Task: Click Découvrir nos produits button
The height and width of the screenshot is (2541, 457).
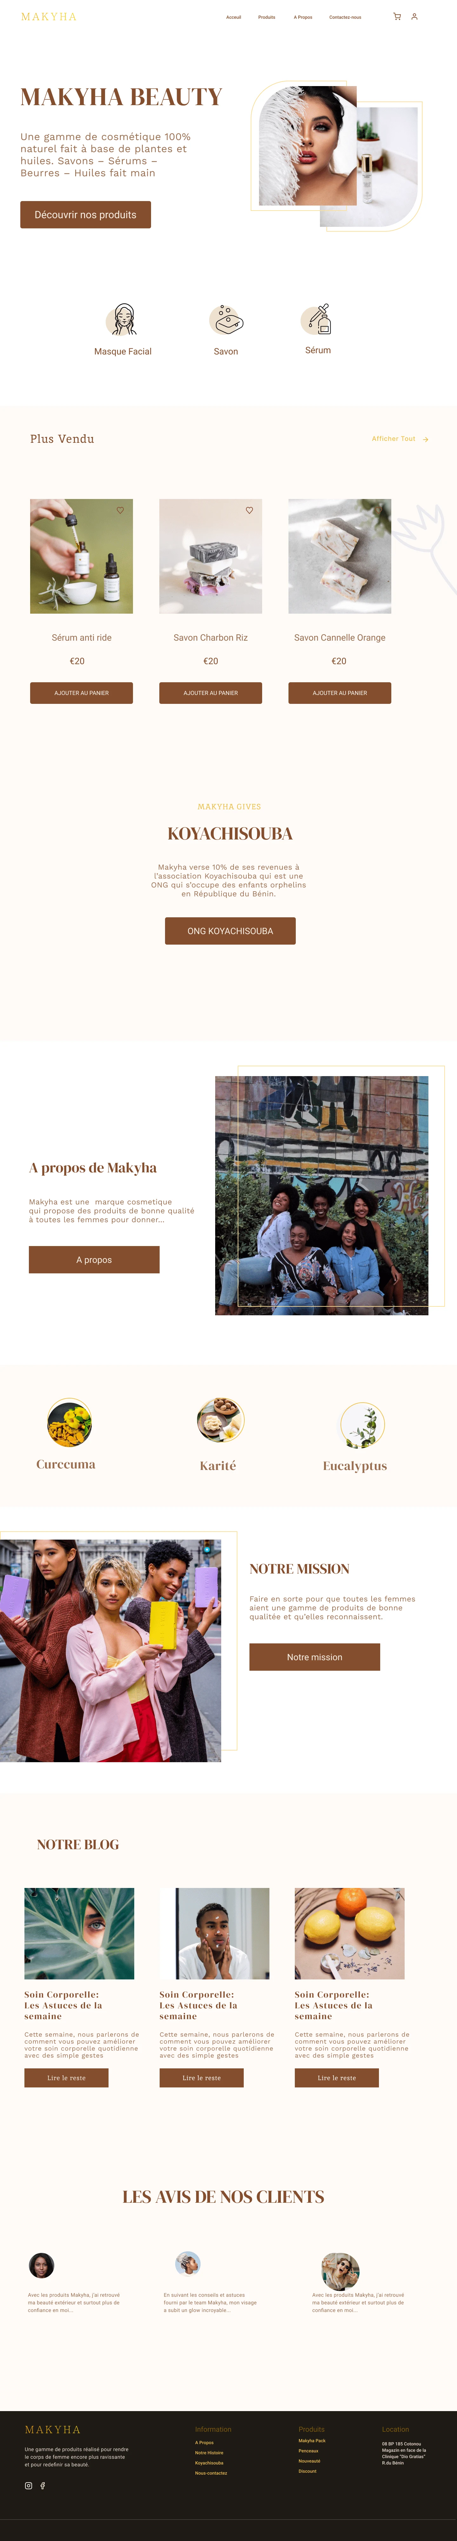Action: [86, 215]
